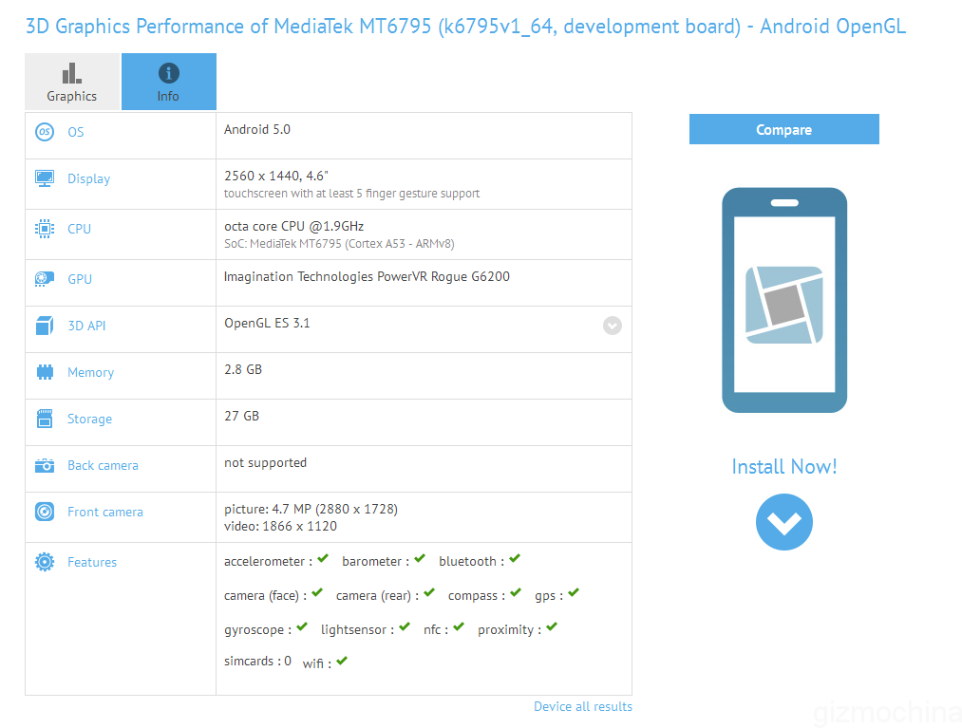The image size is (962, 728).
Task: Toggle the accelerometer checkmark
Action: pyautogui.click(x=323, y=558)
